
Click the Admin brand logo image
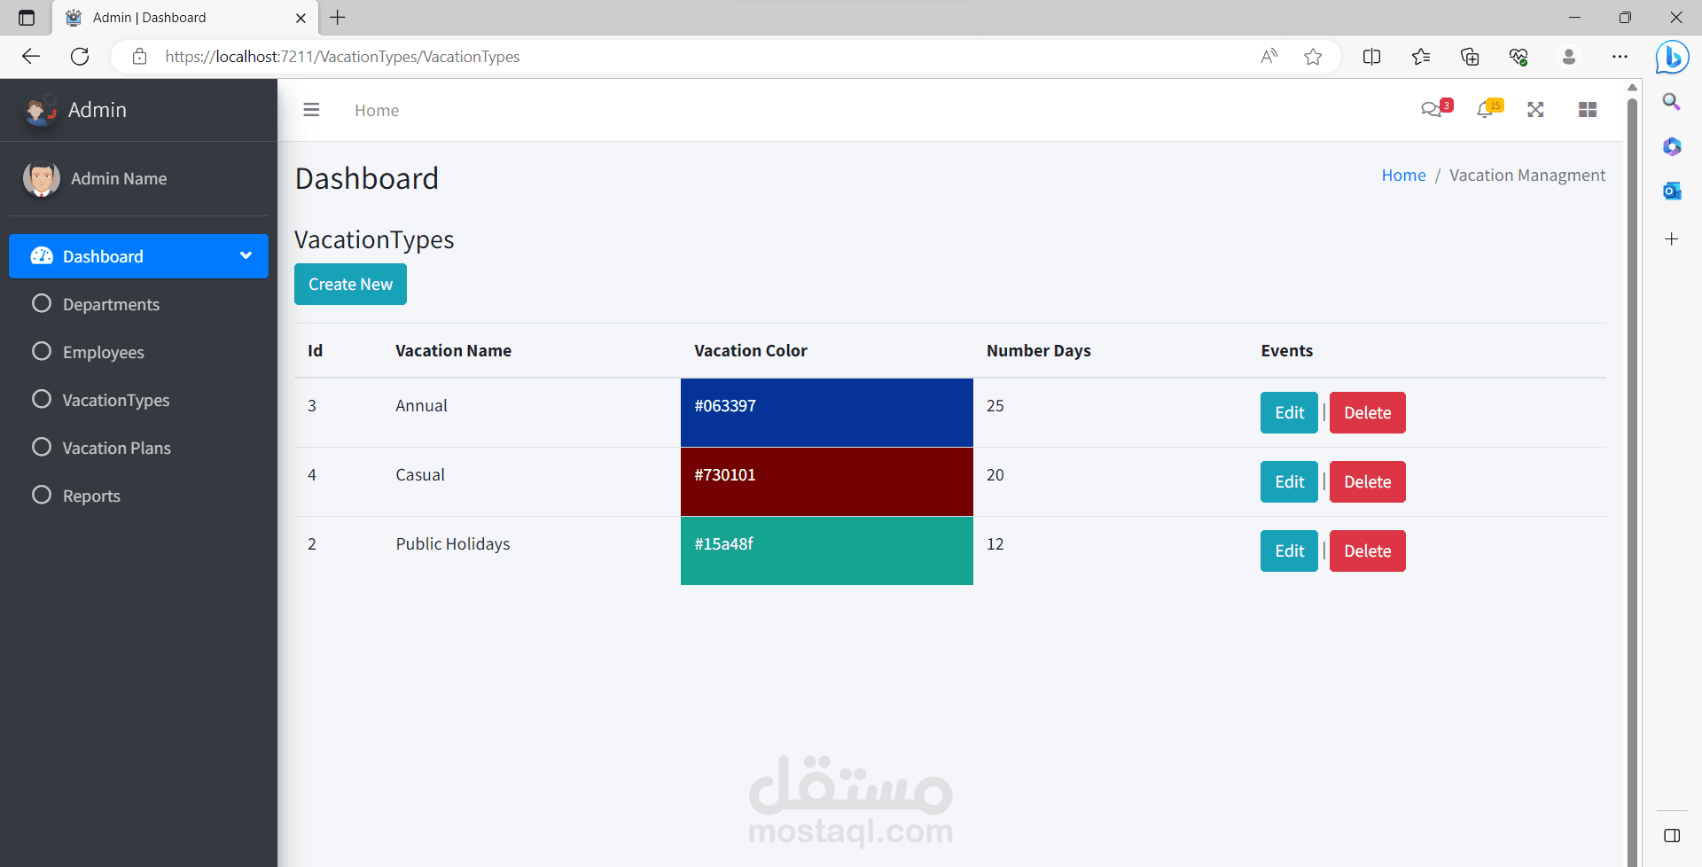tap(40, 110)
